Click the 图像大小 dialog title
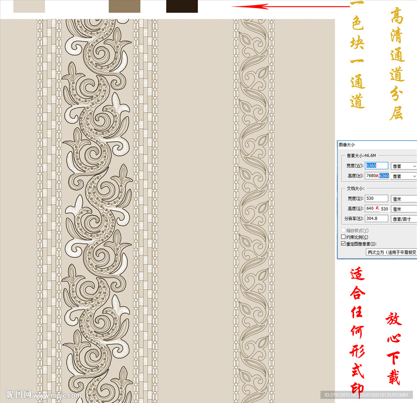 tap(347, 145)
